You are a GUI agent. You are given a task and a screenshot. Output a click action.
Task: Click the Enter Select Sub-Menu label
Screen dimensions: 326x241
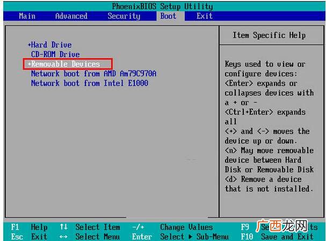(x=180, y=237)
